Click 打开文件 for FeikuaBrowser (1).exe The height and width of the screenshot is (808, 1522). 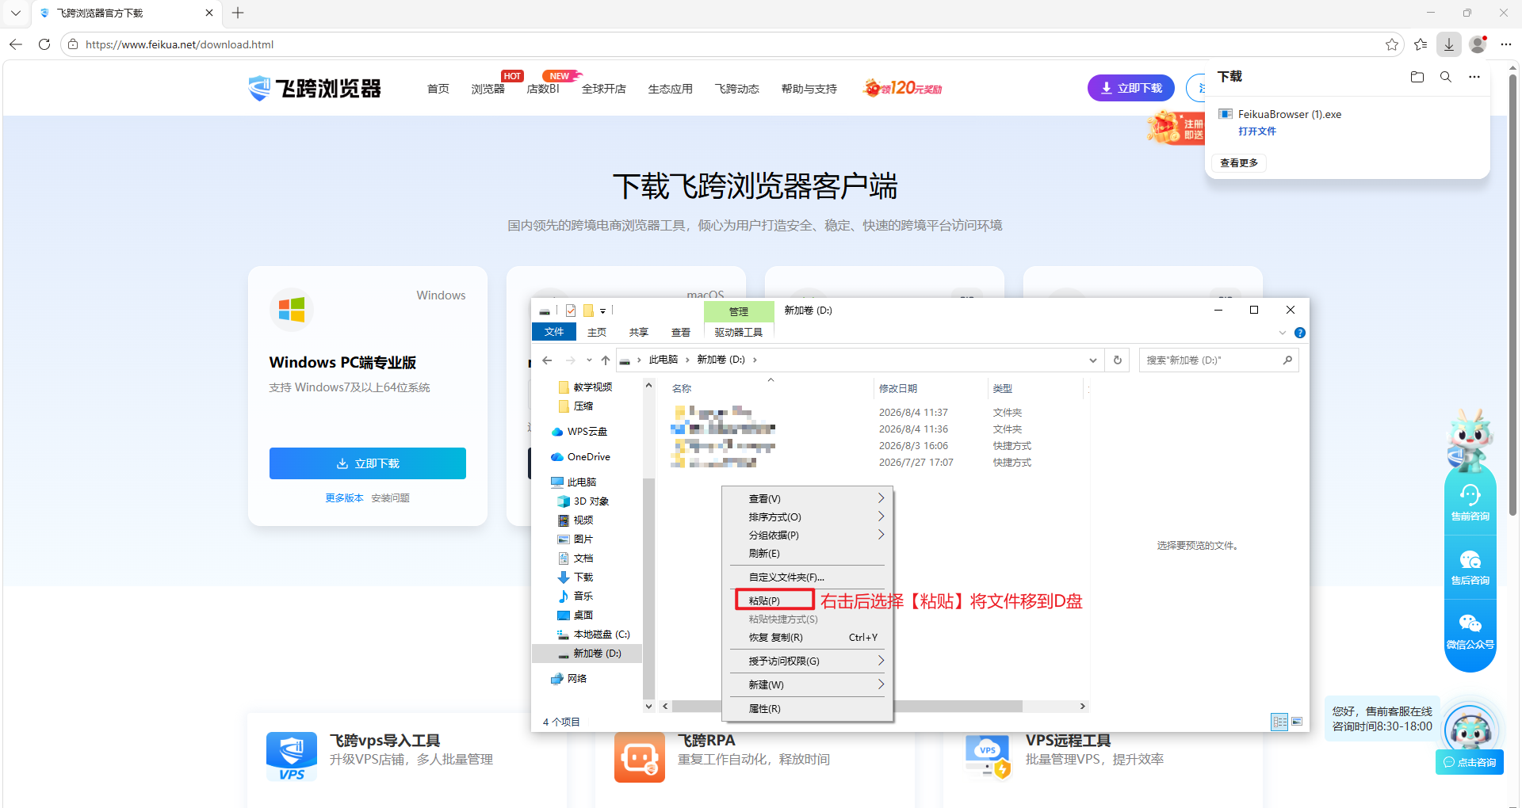coord(1257,131)
